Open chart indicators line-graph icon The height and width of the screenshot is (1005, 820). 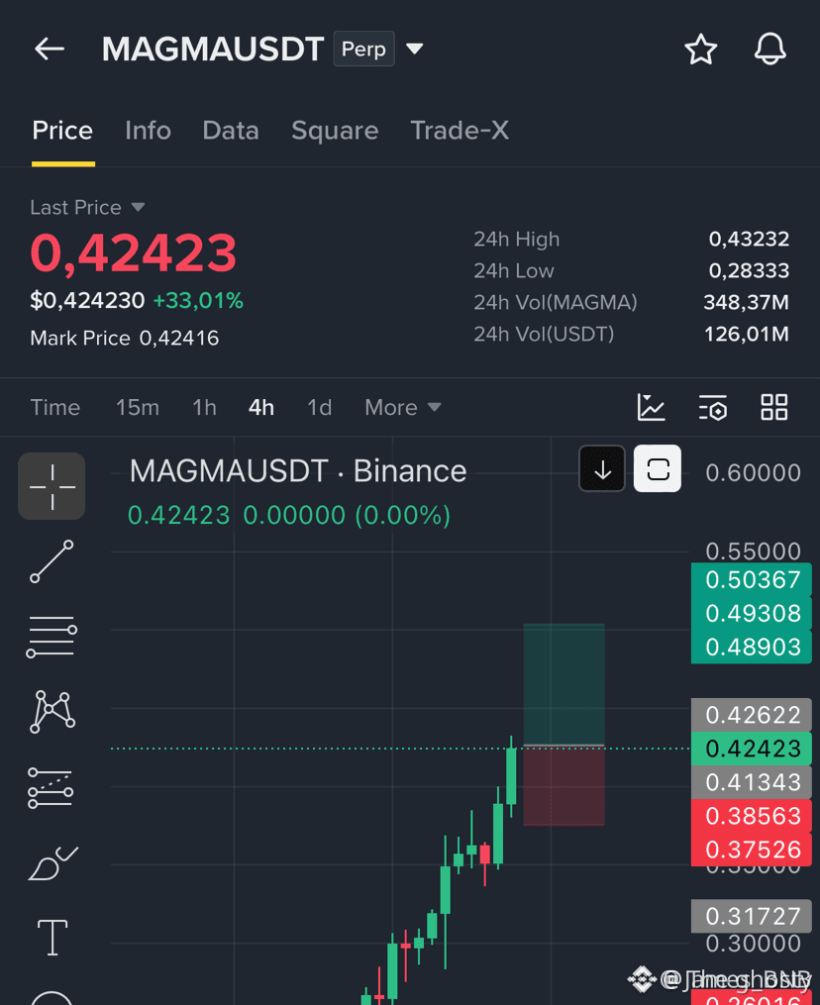point(652,408)
